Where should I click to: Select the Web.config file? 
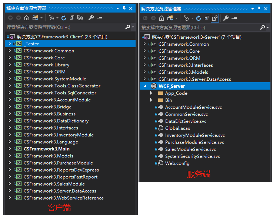[177, 163]
